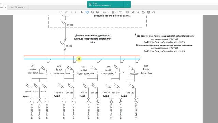Switch to the VA47-29_manual tab

point(18,7)
